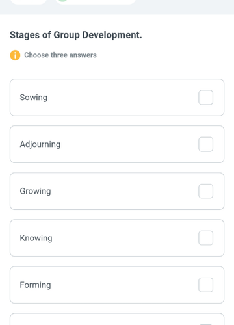234x325 pixels.
Task: Toggle the Knowing checkbox
Action: click(205, 238)
